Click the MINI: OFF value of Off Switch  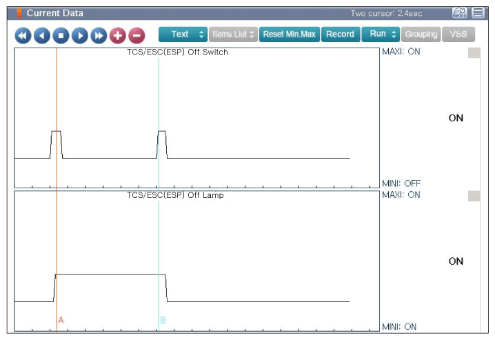401,183
